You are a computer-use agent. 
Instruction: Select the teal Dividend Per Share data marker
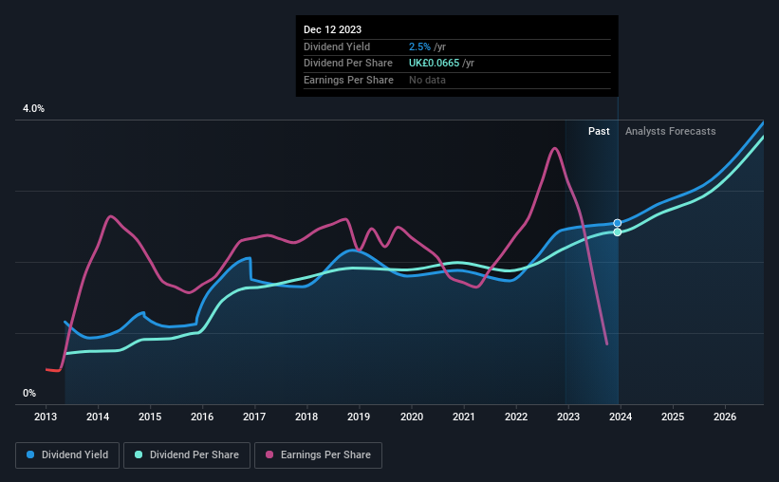click(618, 232)
